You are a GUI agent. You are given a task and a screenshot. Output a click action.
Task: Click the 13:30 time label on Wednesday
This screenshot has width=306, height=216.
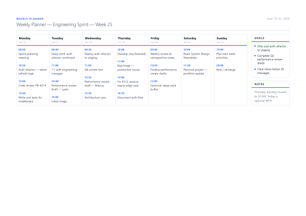point(88,77)
